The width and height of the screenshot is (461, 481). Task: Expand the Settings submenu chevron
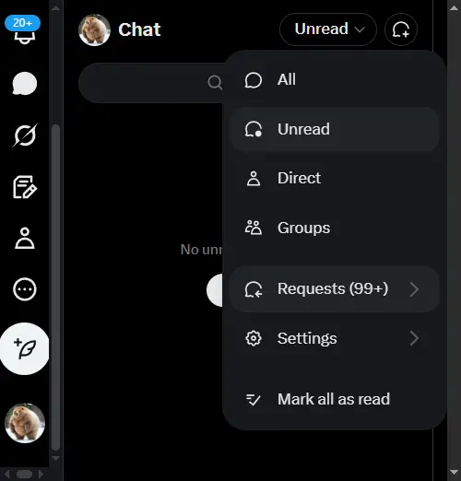tap(414, 338)
